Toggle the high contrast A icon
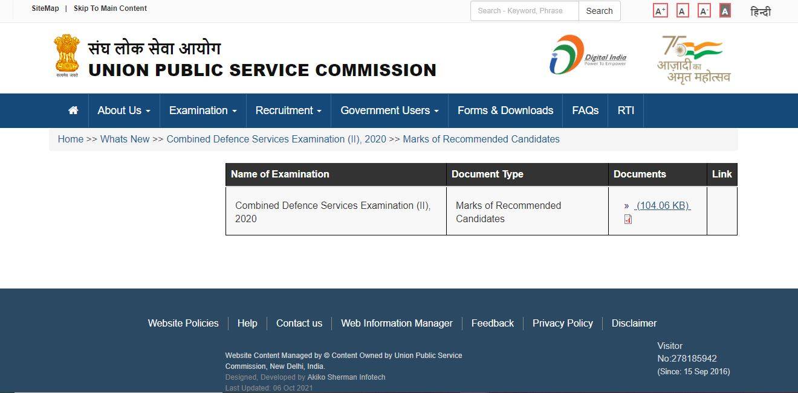The image size is (798, 393). (724, 10)
